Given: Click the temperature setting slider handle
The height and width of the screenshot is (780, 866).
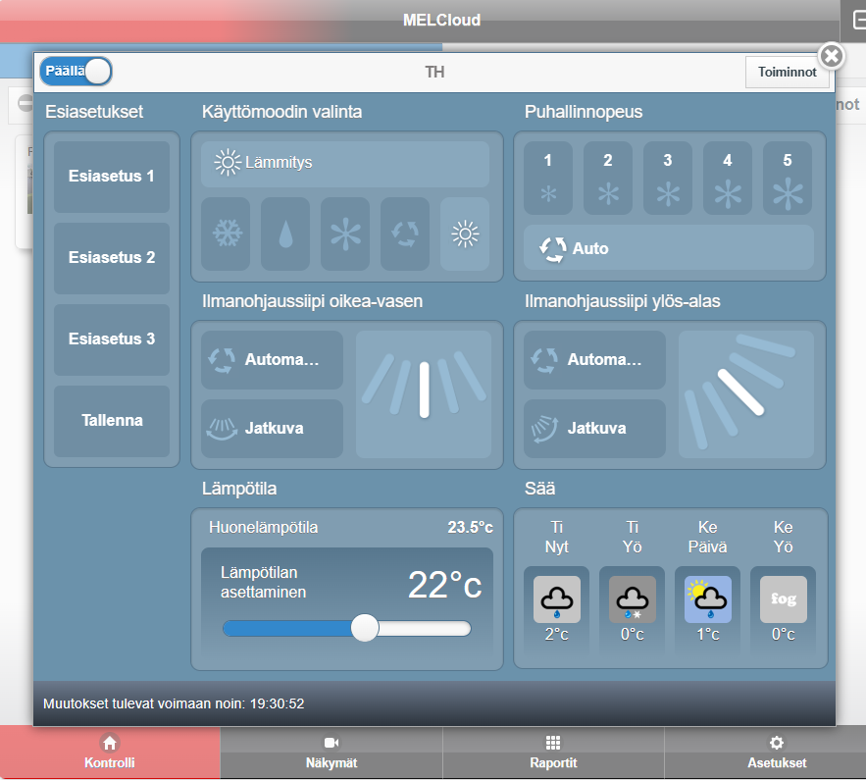Looking at the screenshot, I should pos(365,628).
